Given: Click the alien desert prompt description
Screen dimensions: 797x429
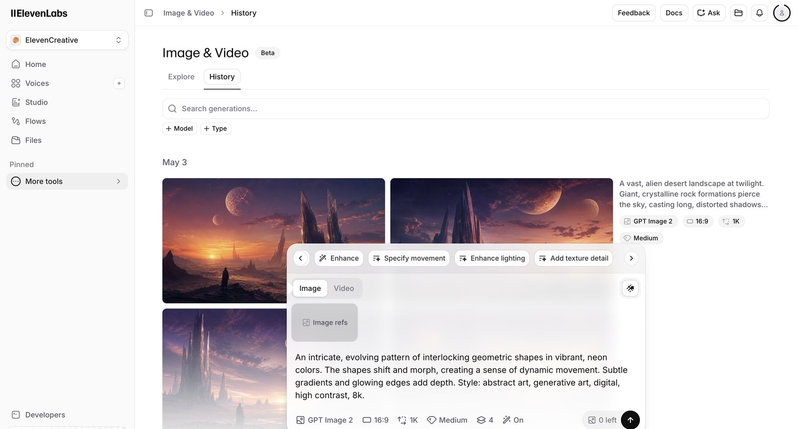Looking at the screenshot, I should pyautogui.click(x=694, y=194).
